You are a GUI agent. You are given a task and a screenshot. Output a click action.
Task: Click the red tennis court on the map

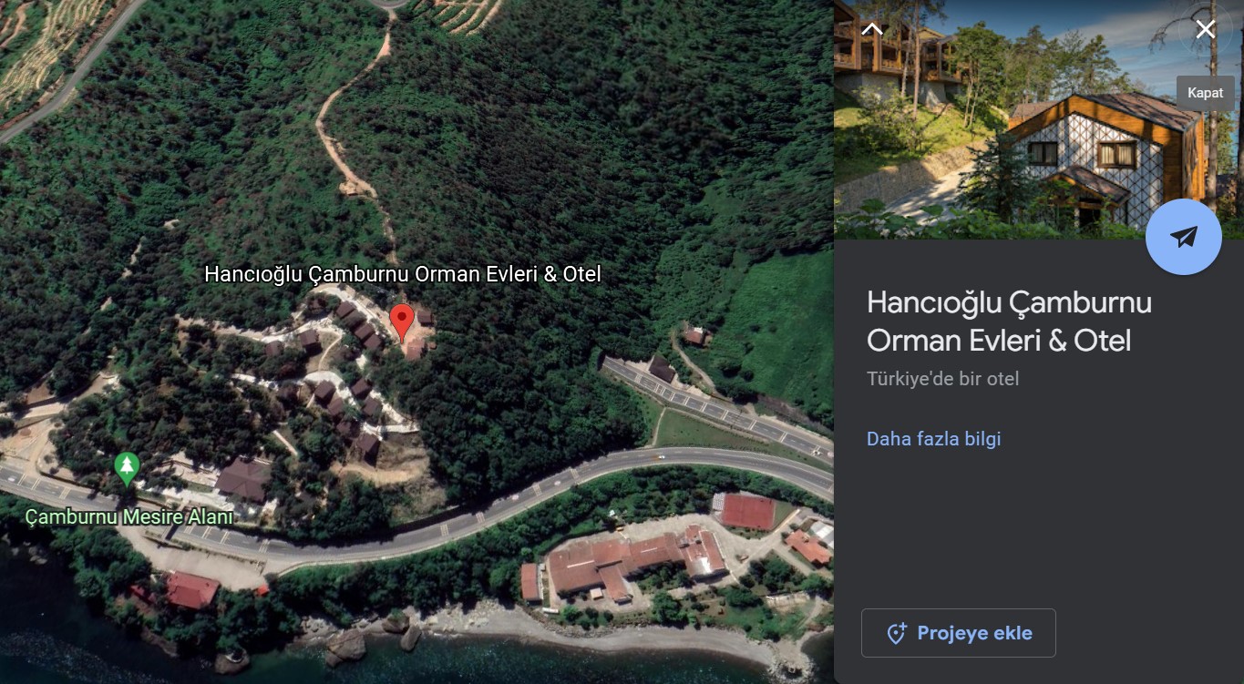point(747,512)
